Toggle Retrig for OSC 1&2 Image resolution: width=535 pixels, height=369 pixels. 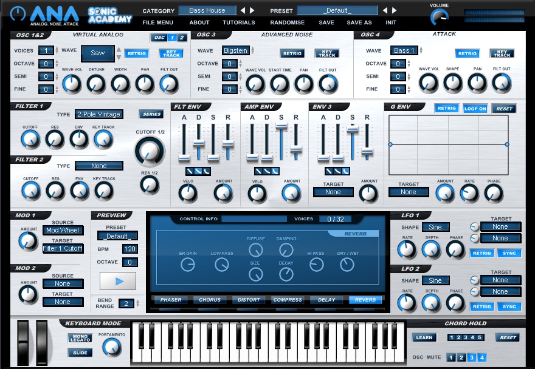[x=136, y=53]
